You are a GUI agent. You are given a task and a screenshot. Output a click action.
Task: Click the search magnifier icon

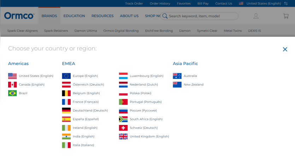(165, 16)
